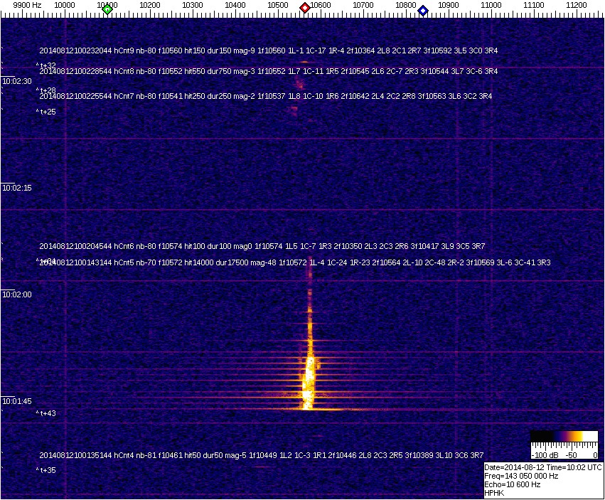Click 10000 on the frequency axis
The height and width of the screenshot is (500, 605).
pyautogui.click(x=65, y=5)
